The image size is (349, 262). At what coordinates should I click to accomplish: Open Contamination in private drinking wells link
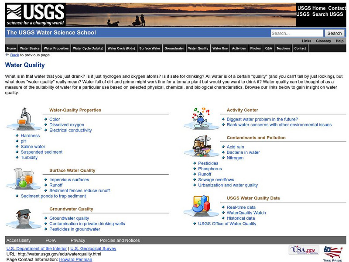pyautogui.click(x=87, y=224)
